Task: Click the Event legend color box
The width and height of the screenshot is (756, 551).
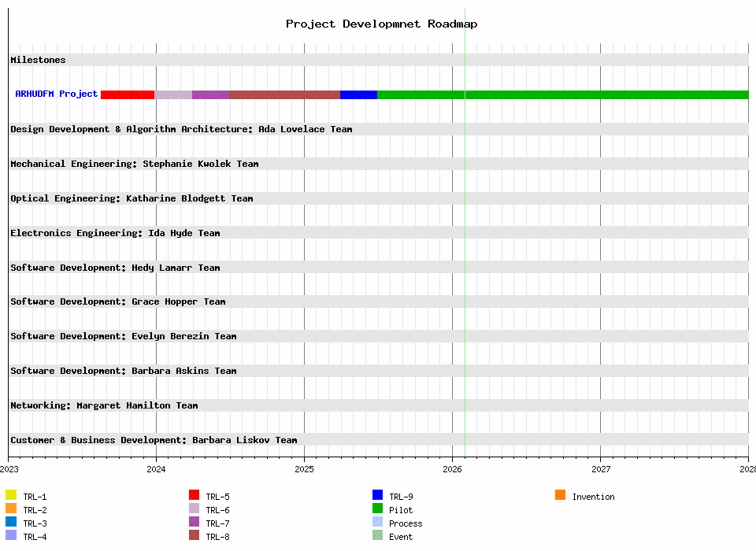Action: [x=378, y=535]
